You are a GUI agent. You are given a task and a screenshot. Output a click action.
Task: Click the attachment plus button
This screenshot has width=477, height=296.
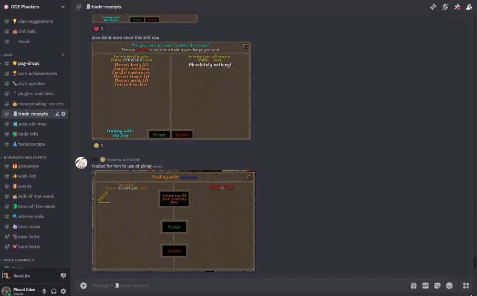(x=83, y=286)
